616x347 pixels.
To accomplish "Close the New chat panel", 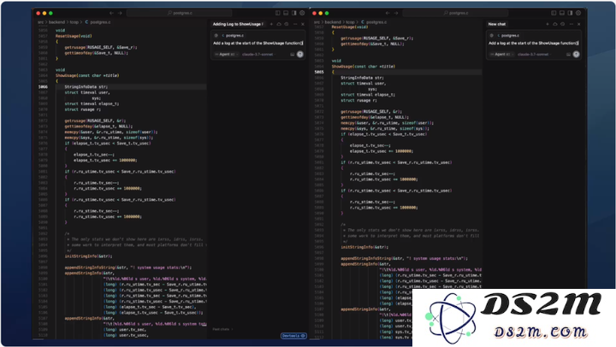I will (579, 24).
